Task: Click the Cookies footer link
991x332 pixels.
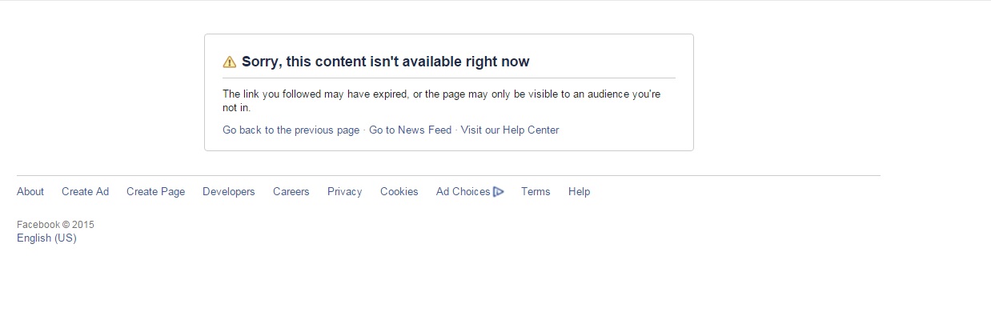Action: coord(399,192)
